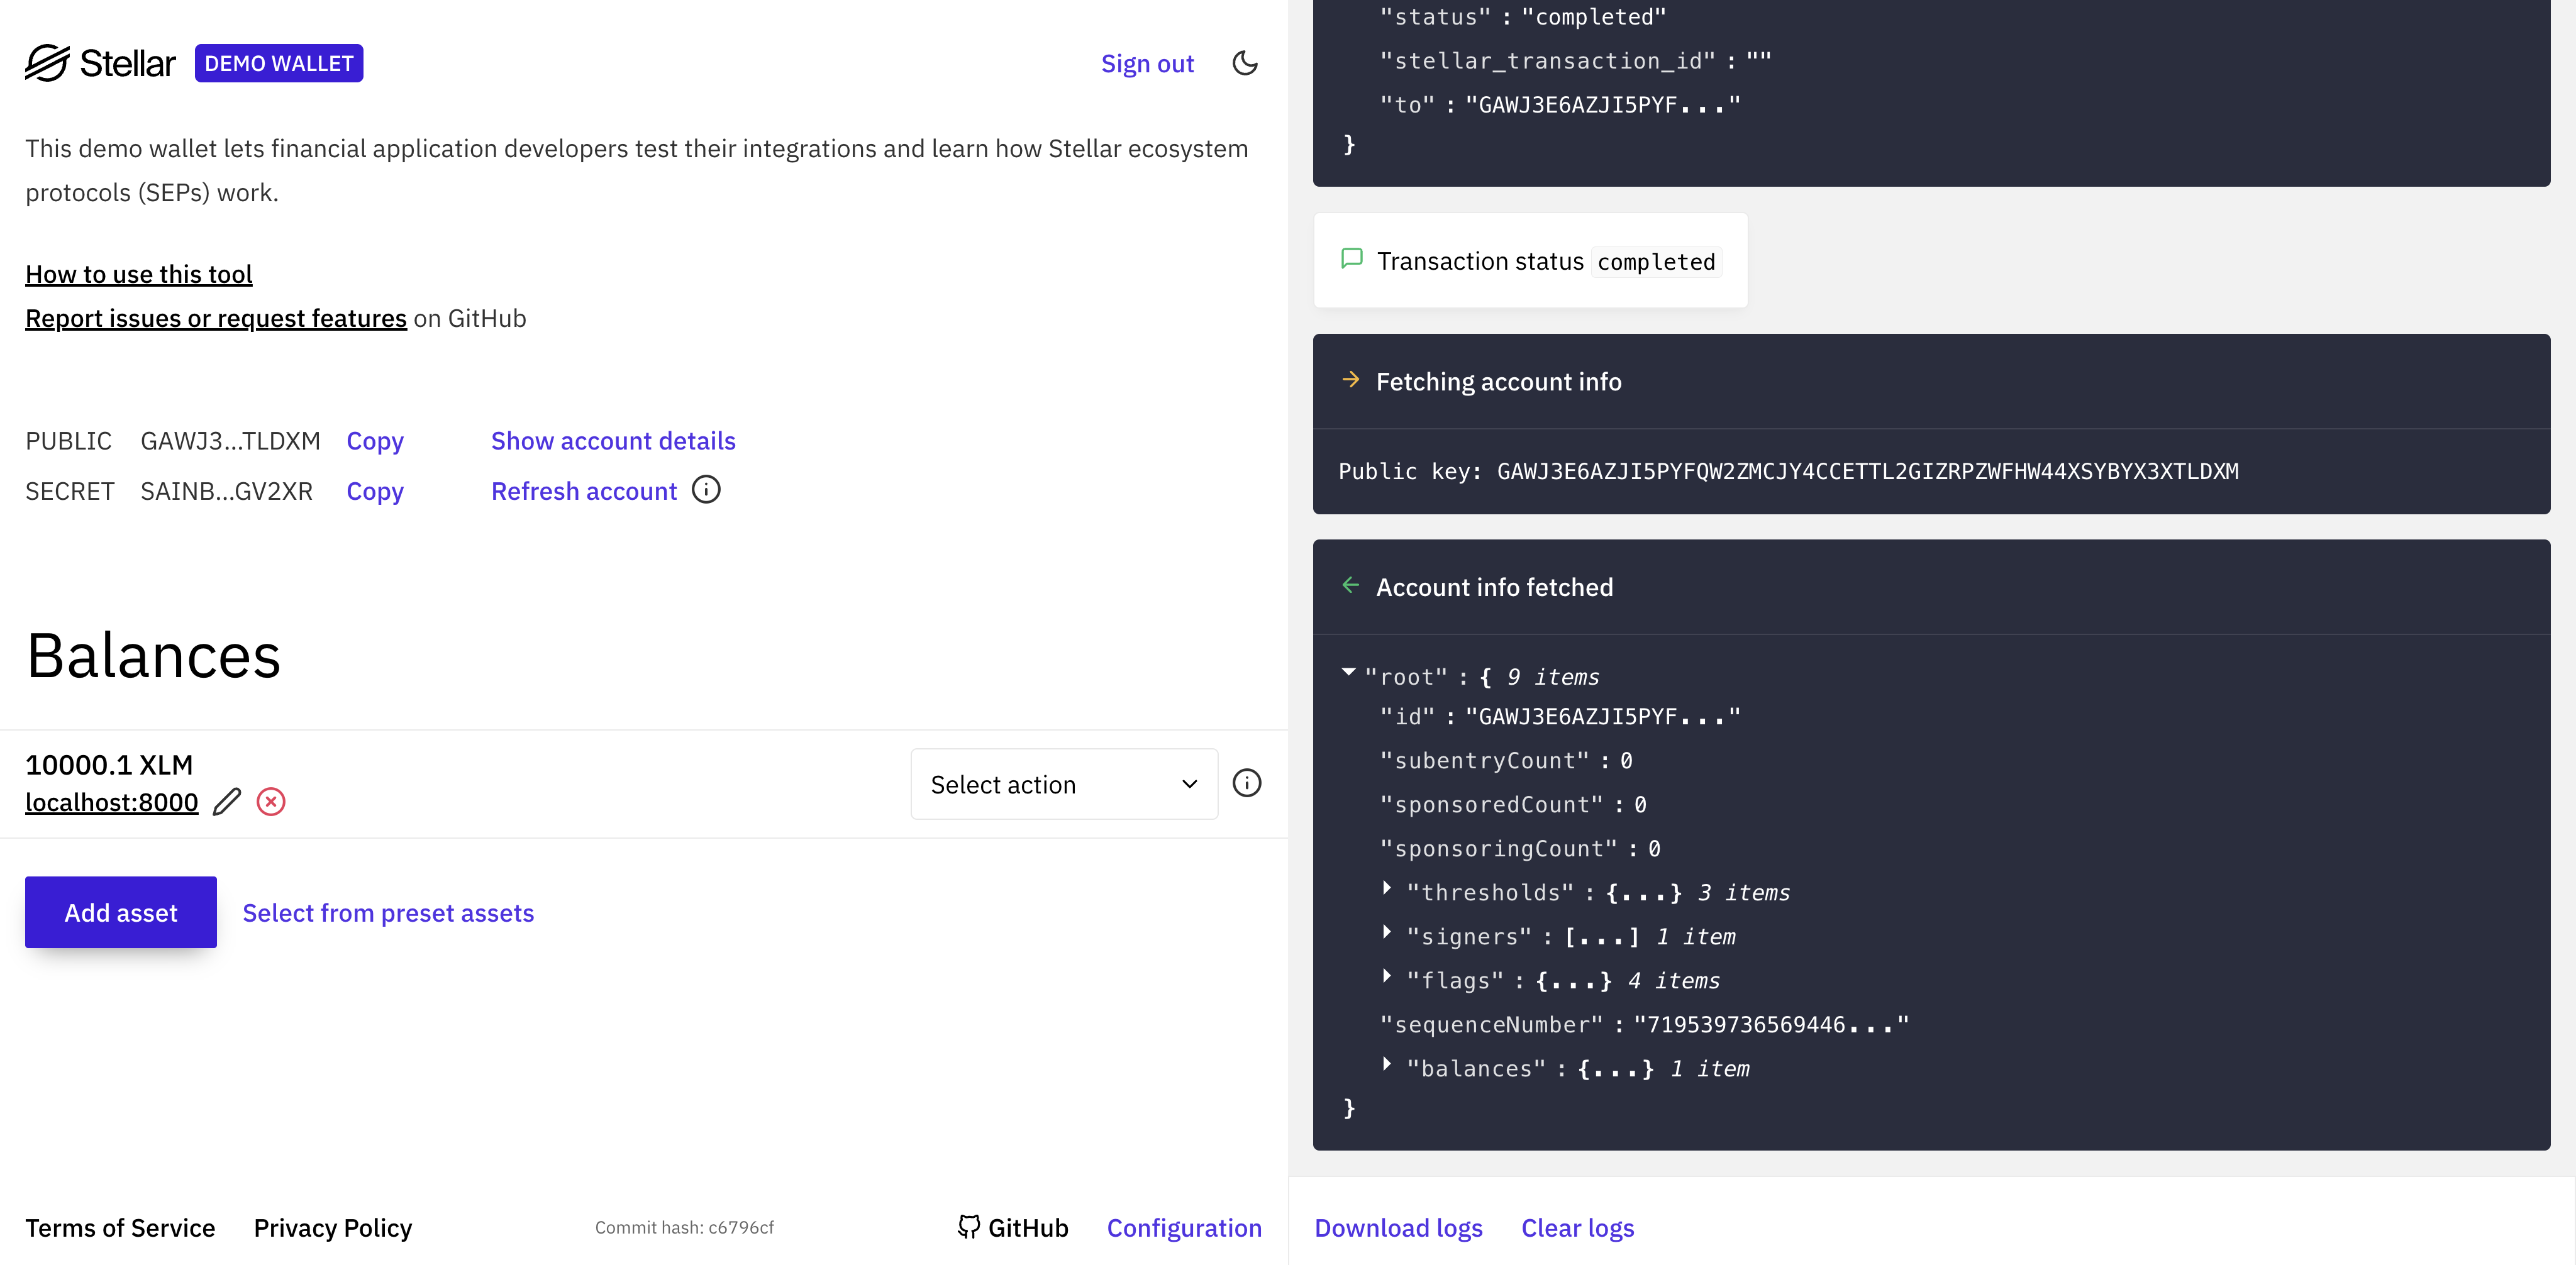Collapse the root JSON node
Screen dimensions: 2576x1265
1348,673
